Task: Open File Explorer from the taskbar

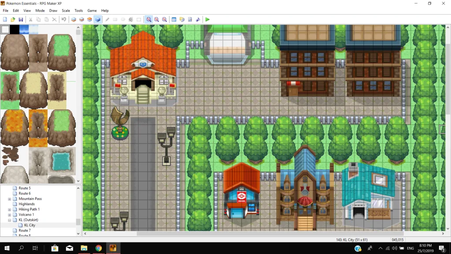Action: [84, 248]
